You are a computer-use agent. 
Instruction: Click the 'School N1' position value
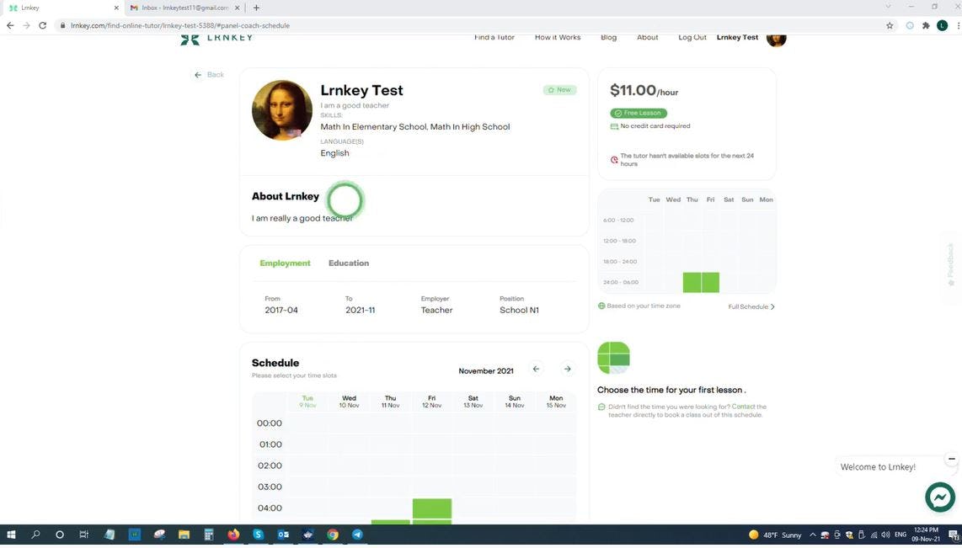pos(519,310)
